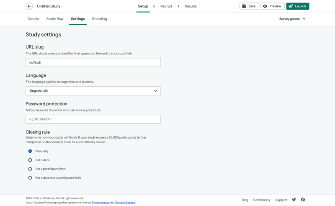Expand the Survey guides menu
The height and width of the screenshot is (206, 335).
coord(292,19)
